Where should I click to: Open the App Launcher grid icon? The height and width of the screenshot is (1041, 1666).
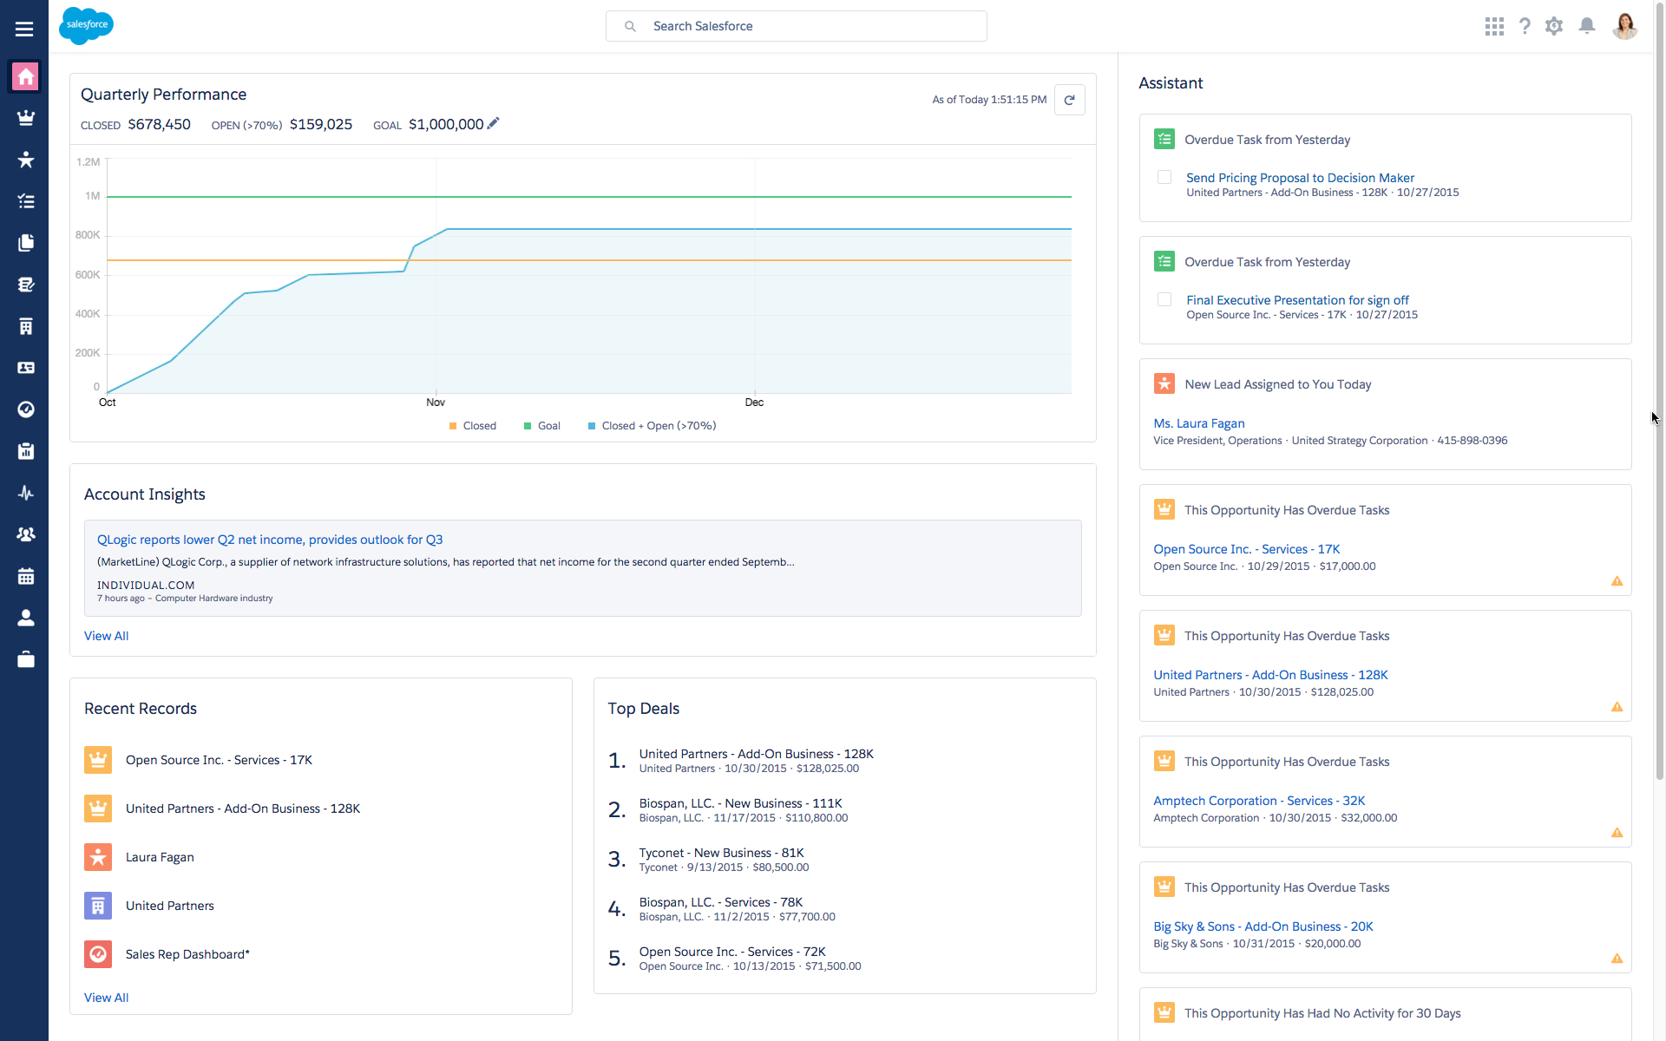pos(1493,26)
